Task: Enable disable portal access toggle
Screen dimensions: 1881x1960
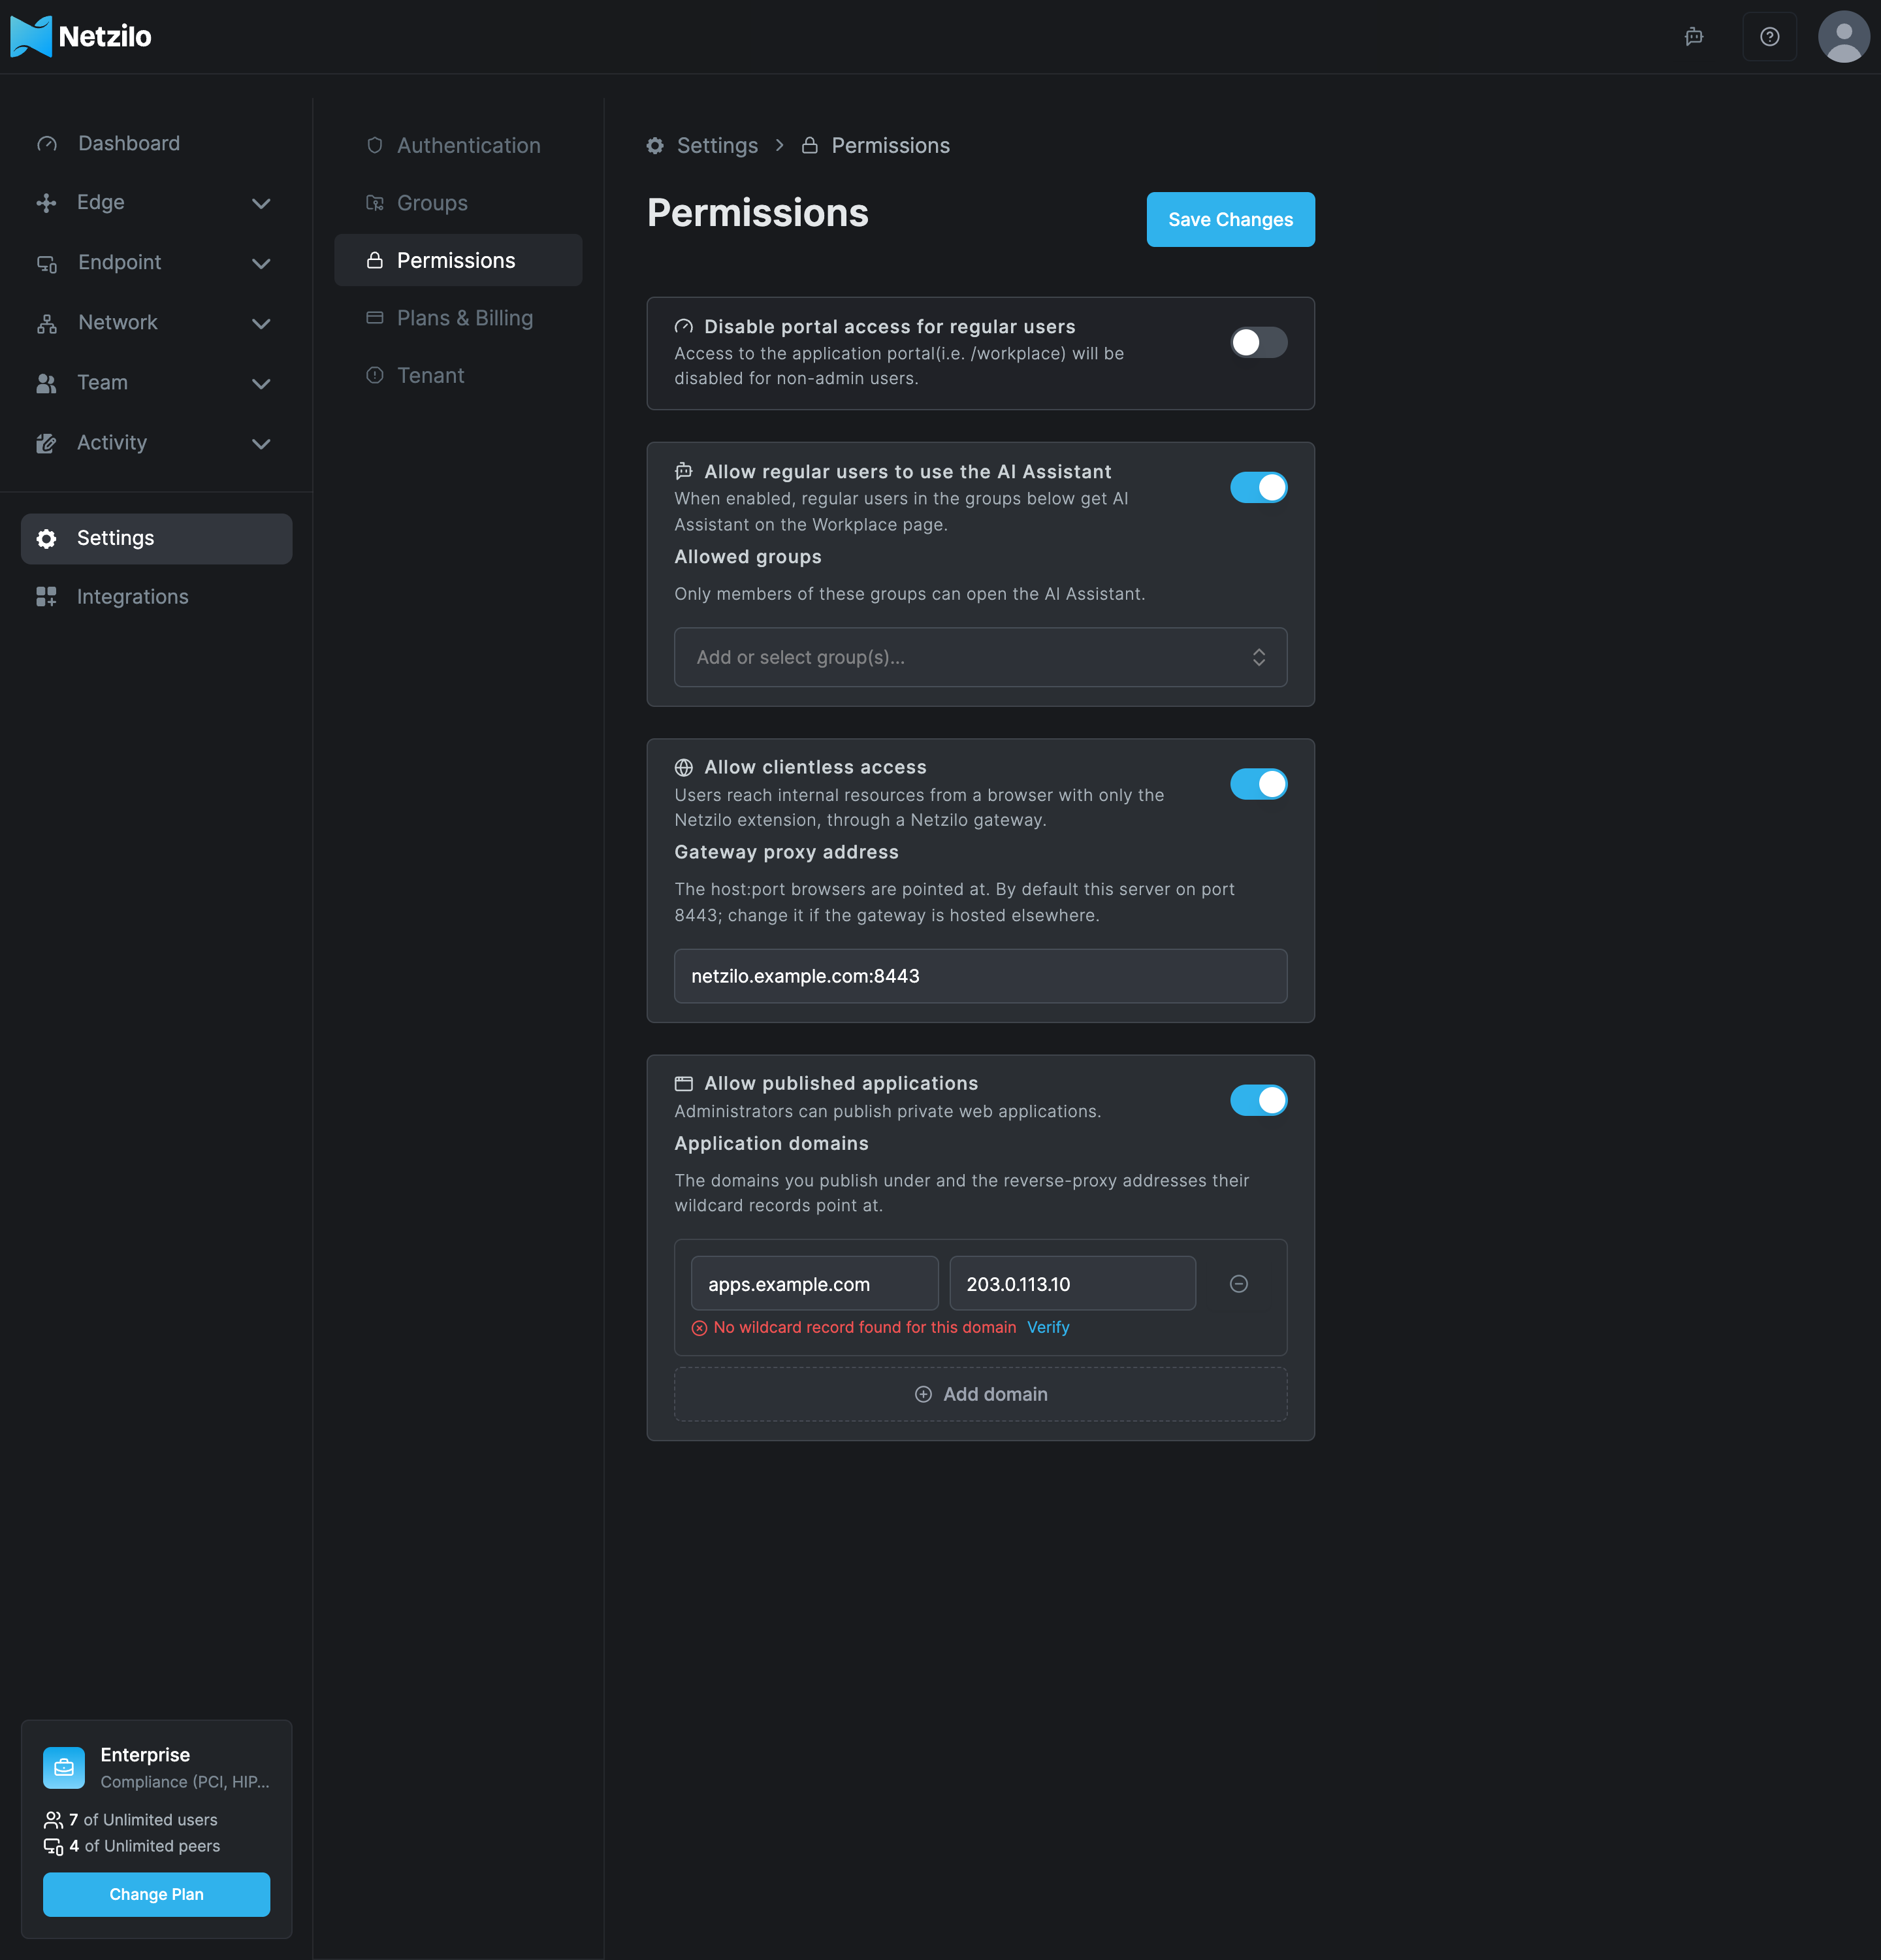Action: (x=1259, y=343)
